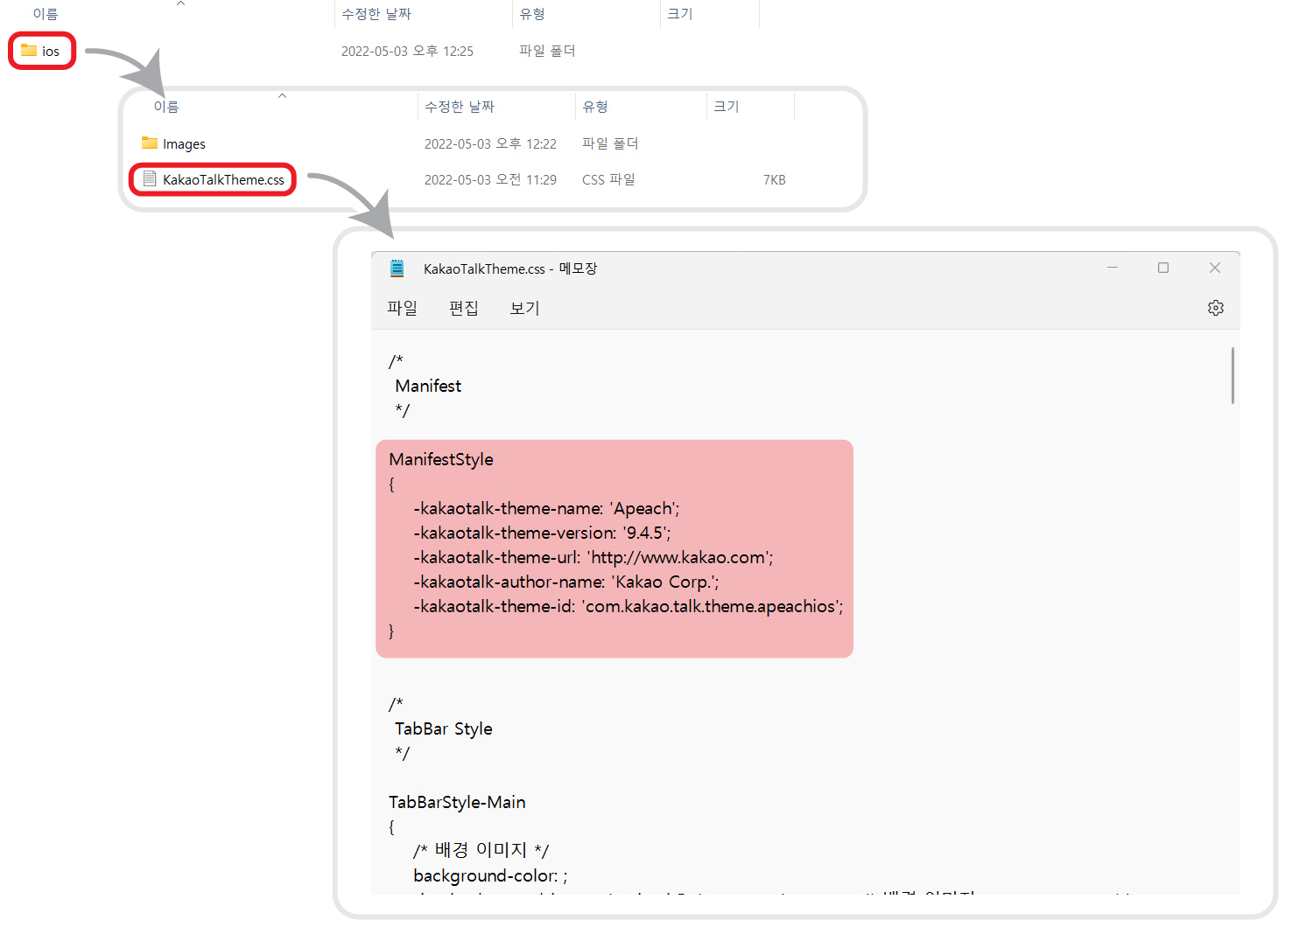Viewport: 1299px width, 934px height.
Task: Open the 보기 menu in Notepad
Action: click(x=523, y=307)
